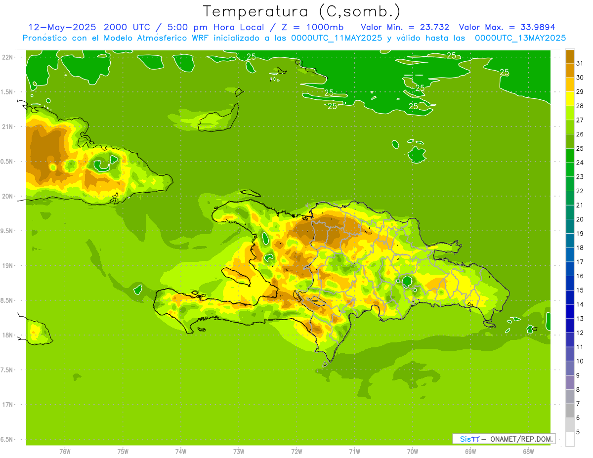Screen dimensions: 593x458
Task: Select "Valor Min. = 23.732" value
Action: [405, 27]
